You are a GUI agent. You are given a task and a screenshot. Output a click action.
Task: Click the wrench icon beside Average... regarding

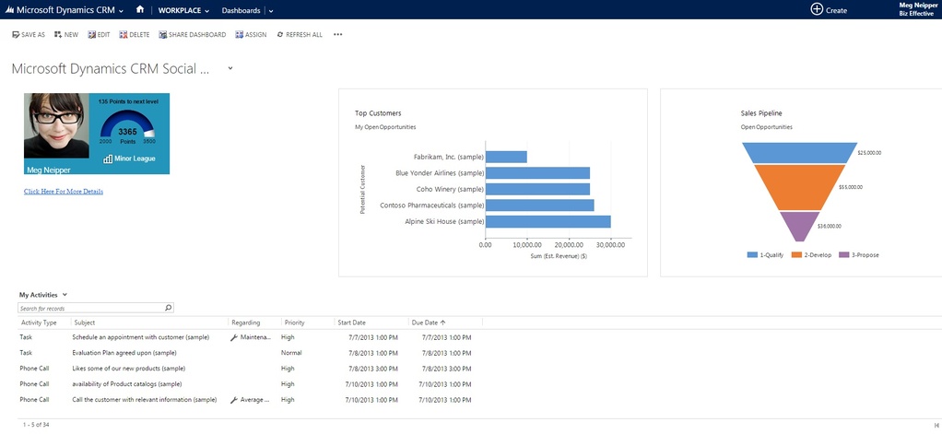coord(234,400)
